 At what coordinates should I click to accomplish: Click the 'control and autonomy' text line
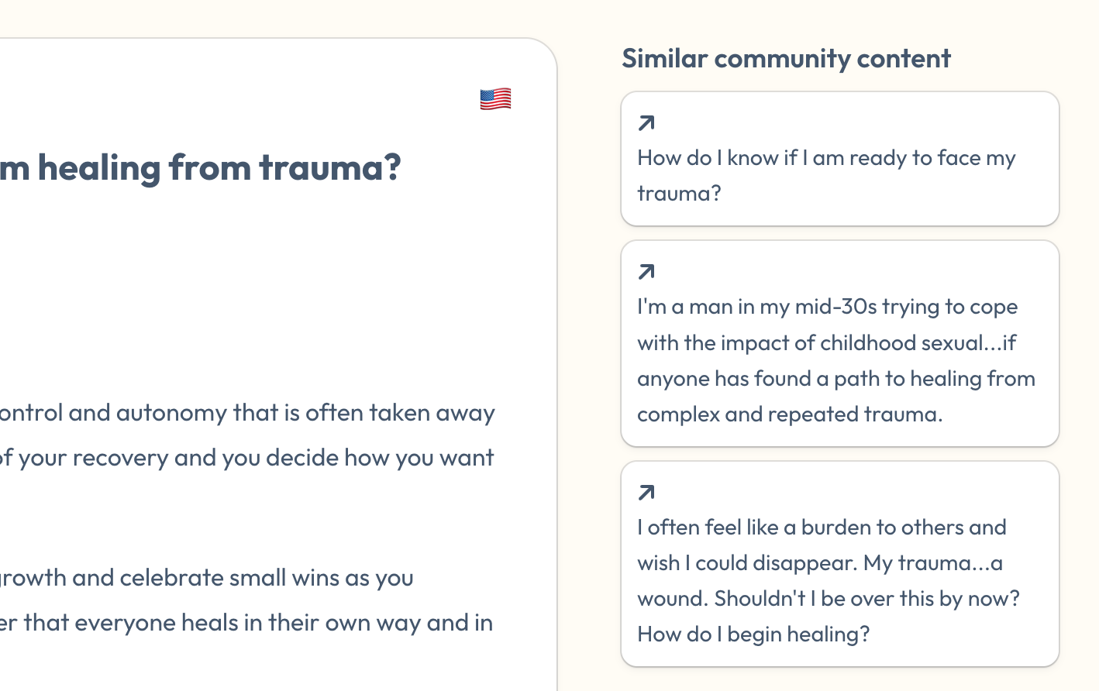coord(247,413)
